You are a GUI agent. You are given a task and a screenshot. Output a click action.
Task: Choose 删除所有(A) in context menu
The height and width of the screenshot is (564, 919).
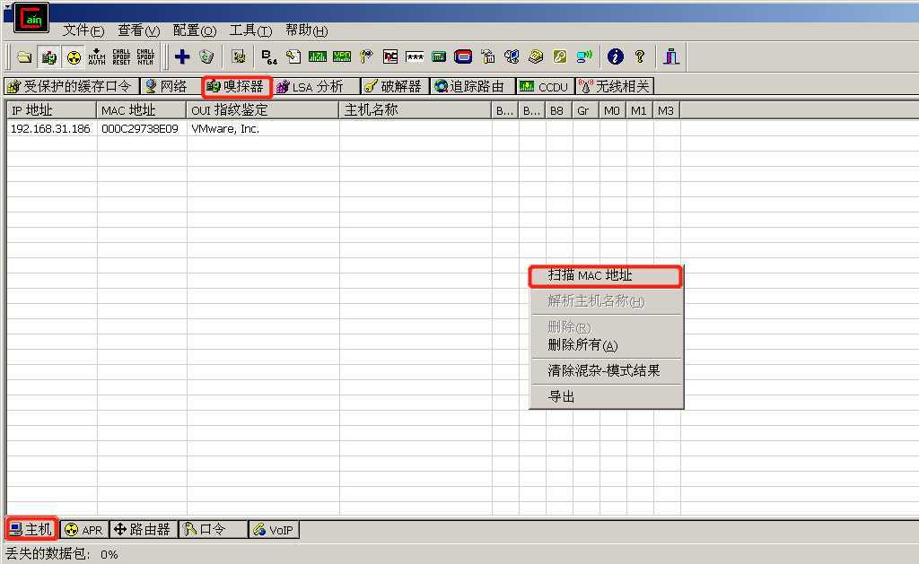coord(606,345)
